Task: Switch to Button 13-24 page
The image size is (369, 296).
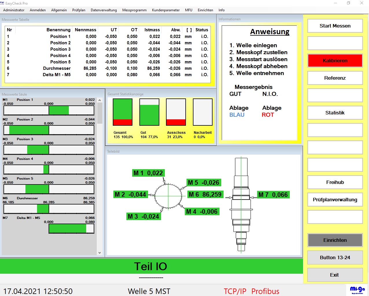Action: pyautogui.click(x=335, y=257)
